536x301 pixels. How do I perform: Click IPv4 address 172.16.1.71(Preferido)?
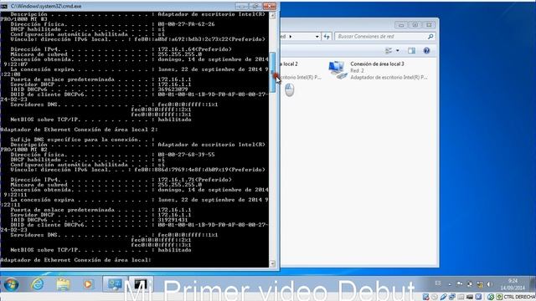194,180
